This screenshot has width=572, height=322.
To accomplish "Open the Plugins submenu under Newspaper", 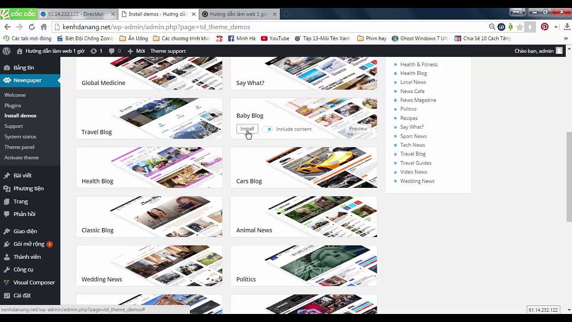I will click(x=13, y=106).
